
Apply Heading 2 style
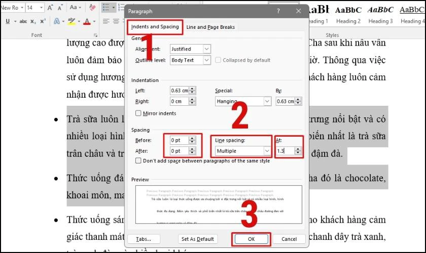click(x=348, y=14)
